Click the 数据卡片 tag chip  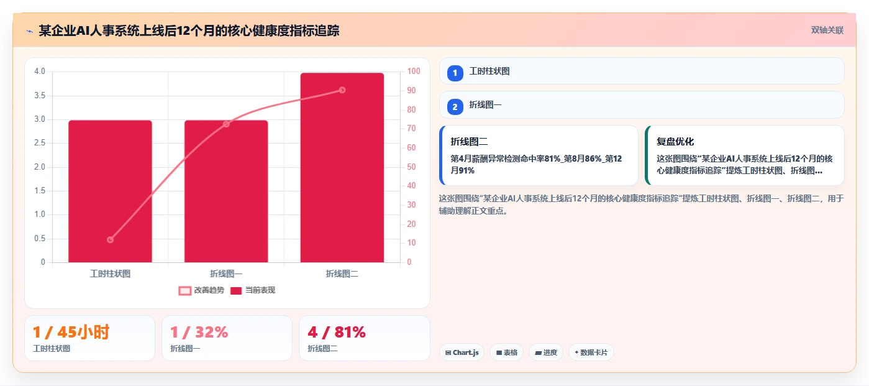click(x=591, y=352)
